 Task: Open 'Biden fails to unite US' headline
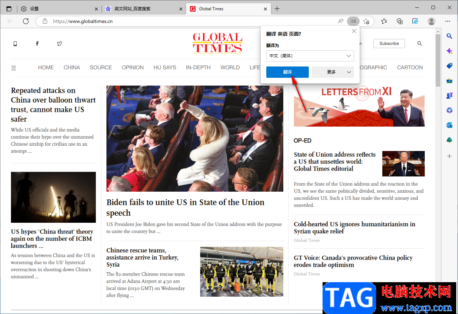coord(185,208)
